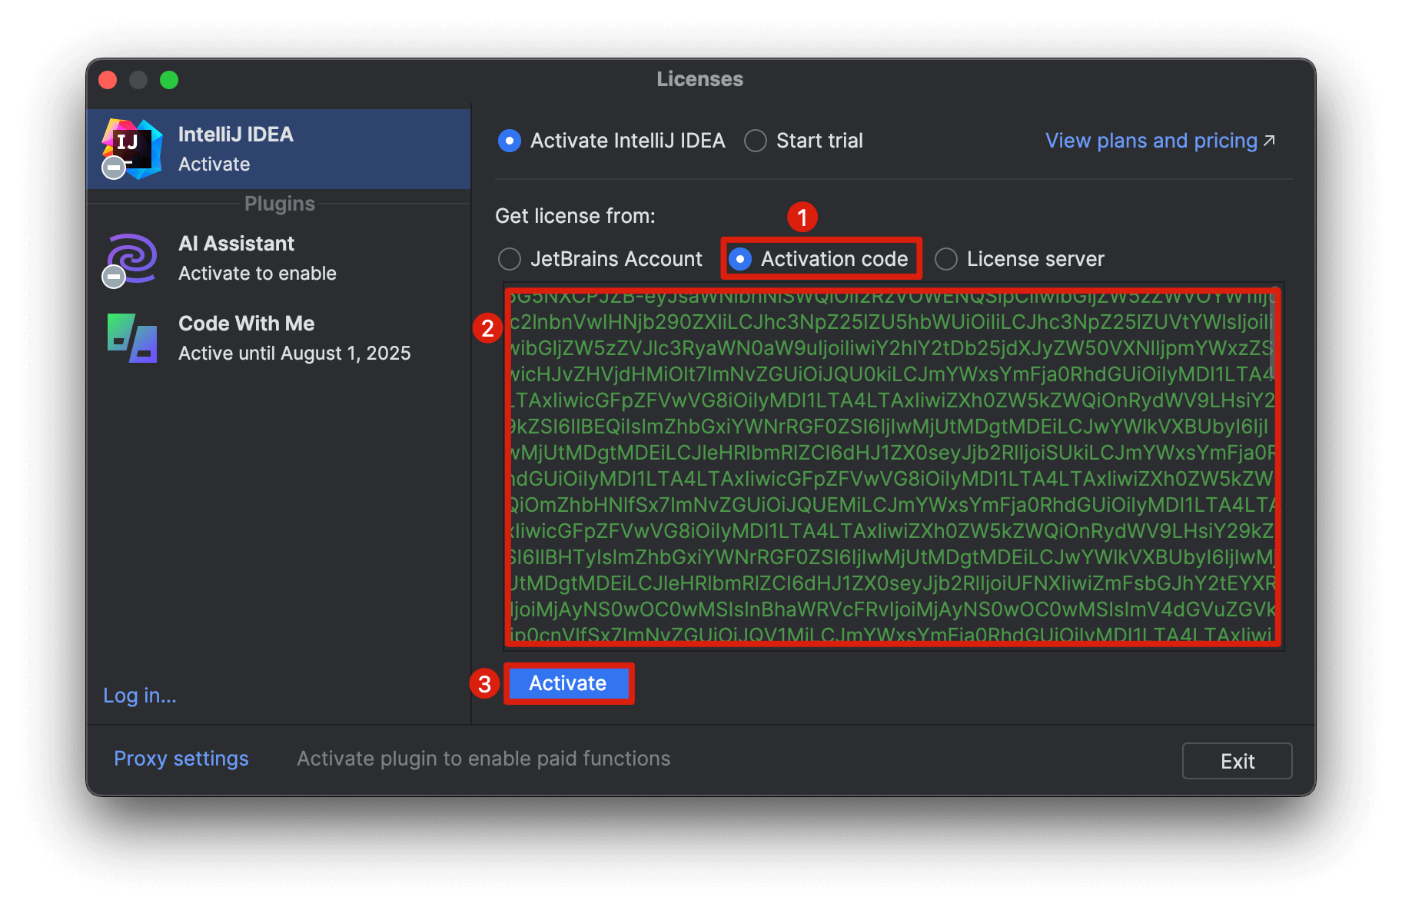Click the blue Activate button
Screen dimensions: 1402x910
(568, 683)
